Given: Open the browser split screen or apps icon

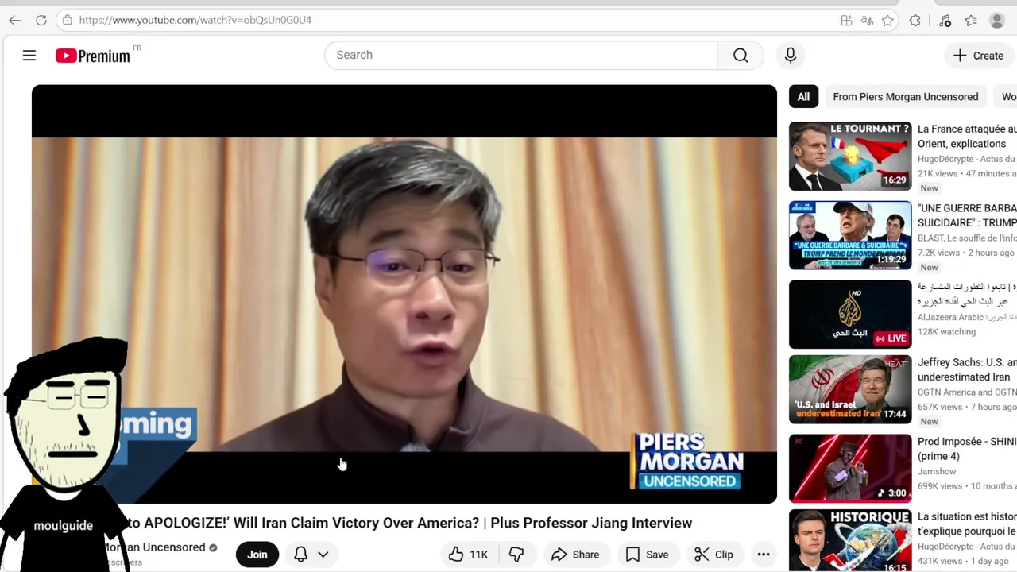Looking at the screenshot, I should point(846,21).
